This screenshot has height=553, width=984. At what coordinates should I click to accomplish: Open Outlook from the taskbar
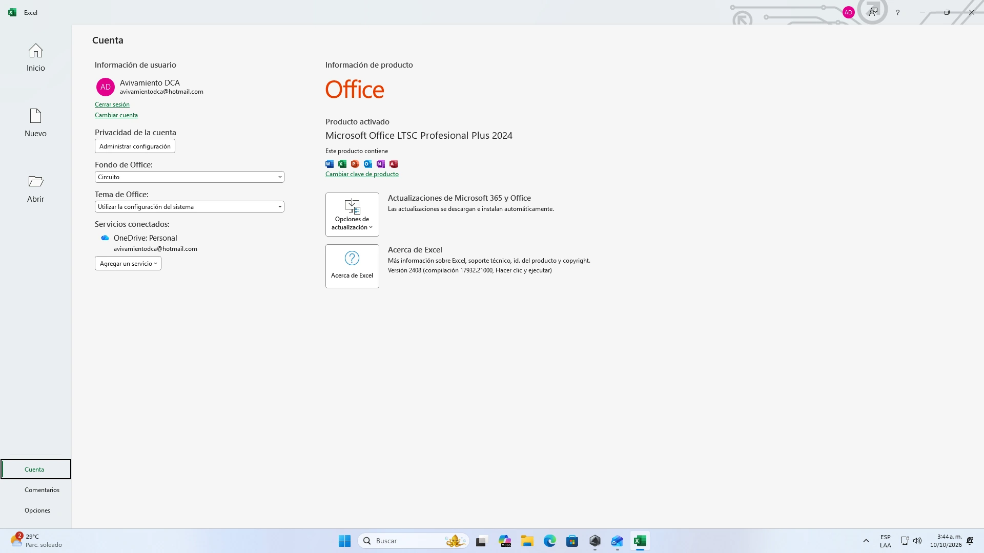[x=617, y=541]
